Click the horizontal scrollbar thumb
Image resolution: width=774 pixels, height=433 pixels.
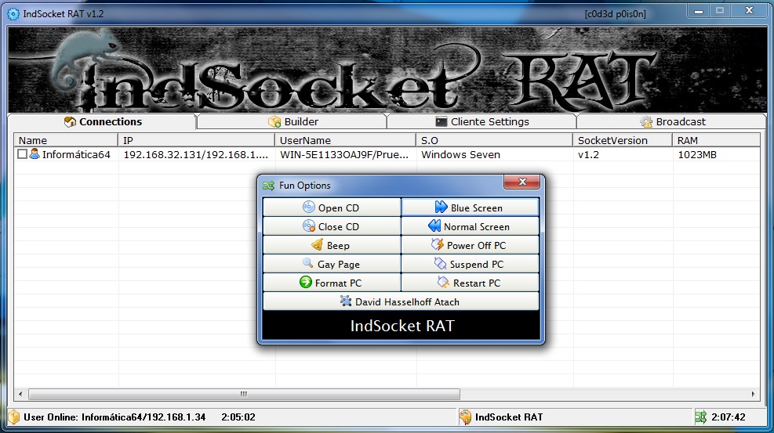[x=245, y=394]
